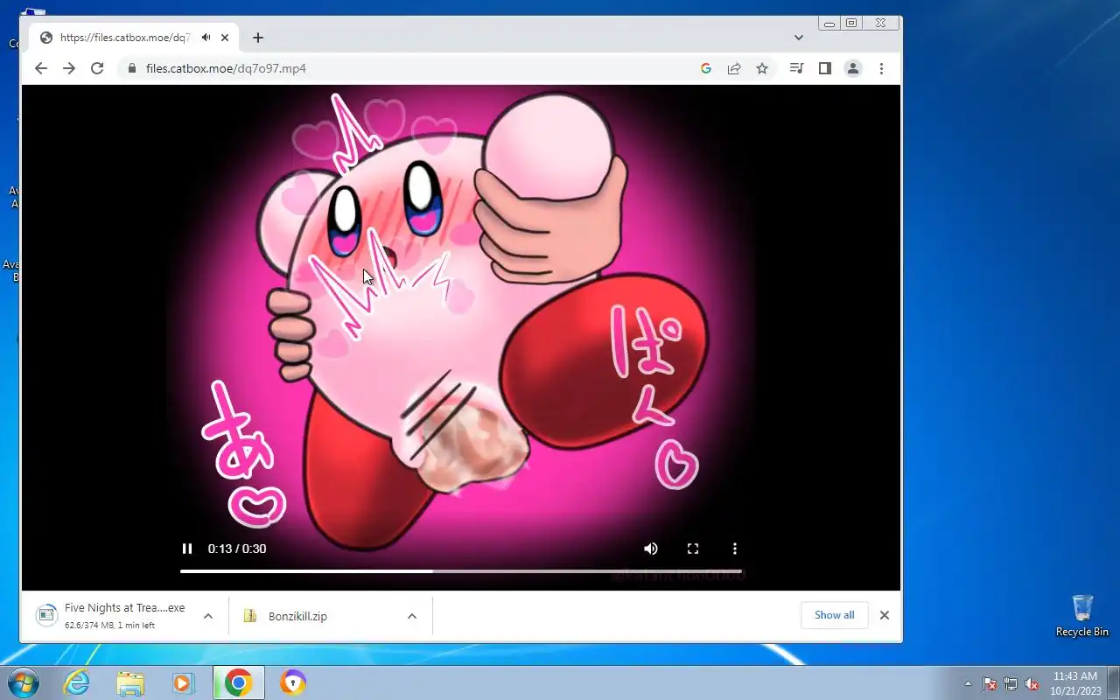Viewport: 1120px width, 700px height.
Task: Open the video player's more options menu
Action: click(735, 549)
